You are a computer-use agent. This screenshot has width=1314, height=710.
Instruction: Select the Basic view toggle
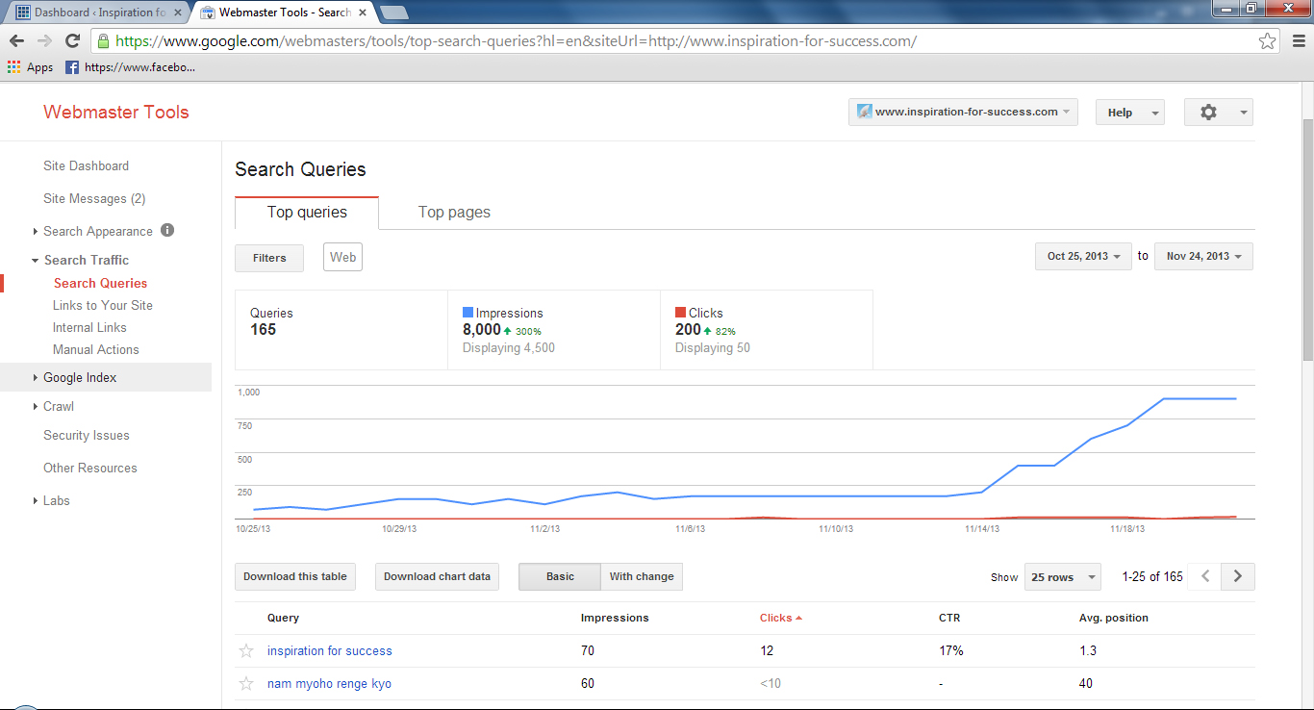(x=560, y=576)
